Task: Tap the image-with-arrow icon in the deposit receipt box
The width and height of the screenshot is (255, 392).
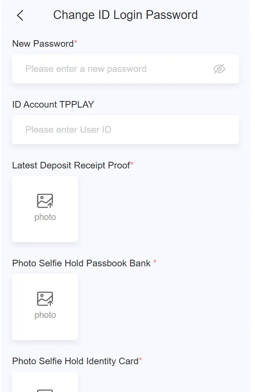Action: [x=45, y=202]
